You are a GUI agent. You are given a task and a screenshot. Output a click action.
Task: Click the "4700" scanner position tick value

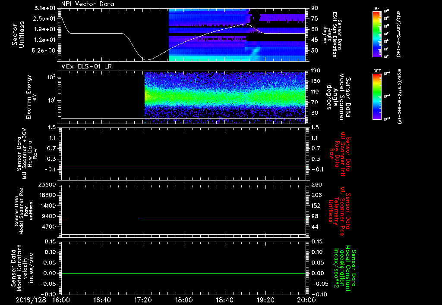48,227
